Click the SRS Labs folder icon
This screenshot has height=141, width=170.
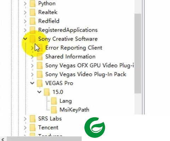(33, 119)
